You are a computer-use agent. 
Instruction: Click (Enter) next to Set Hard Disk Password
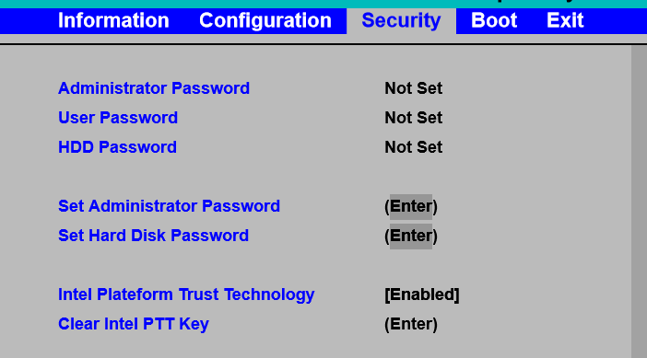click(x=411, y=236)
